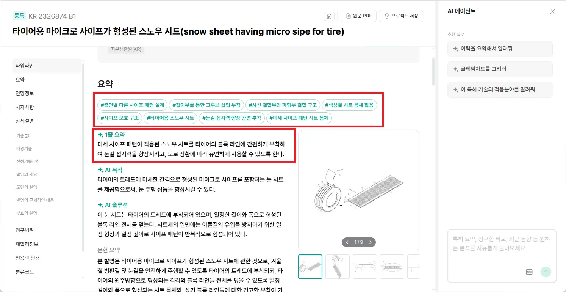Save patent via 프로젝트 저장 button
The height and width of the screenshot is (292, 566).
pos(401,16)
